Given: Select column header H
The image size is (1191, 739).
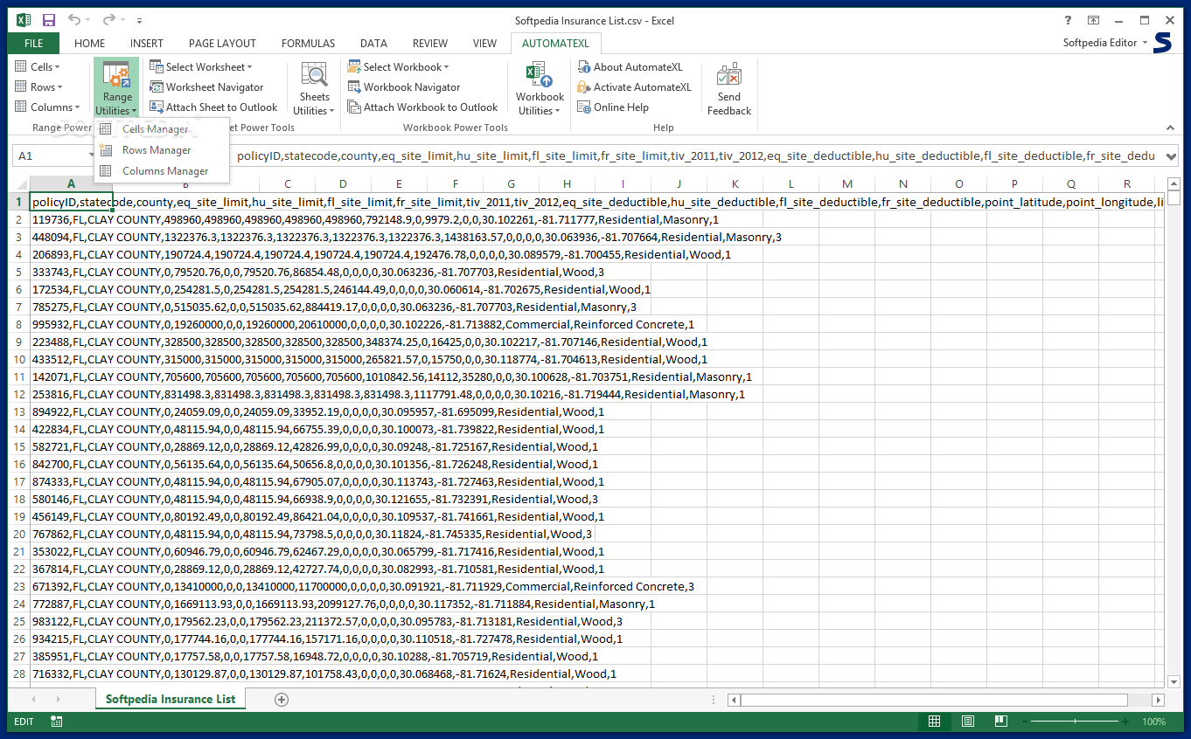Looking at the screenshot, I should tap(567, 183).
